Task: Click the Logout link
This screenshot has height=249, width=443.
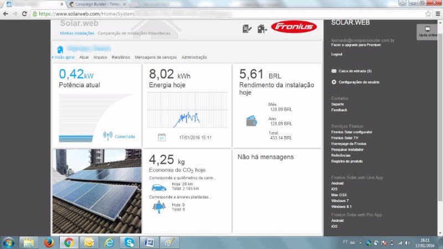Action: tap(336, 54)
